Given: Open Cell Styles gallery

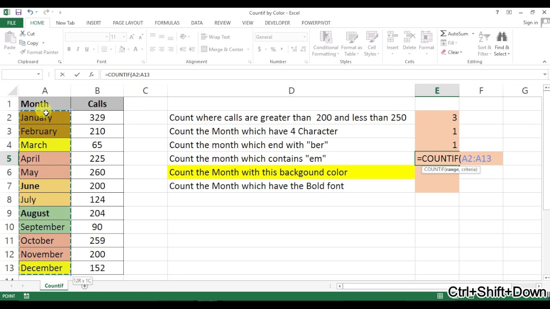Looking at the screenshot, I should tap(372, 44).
